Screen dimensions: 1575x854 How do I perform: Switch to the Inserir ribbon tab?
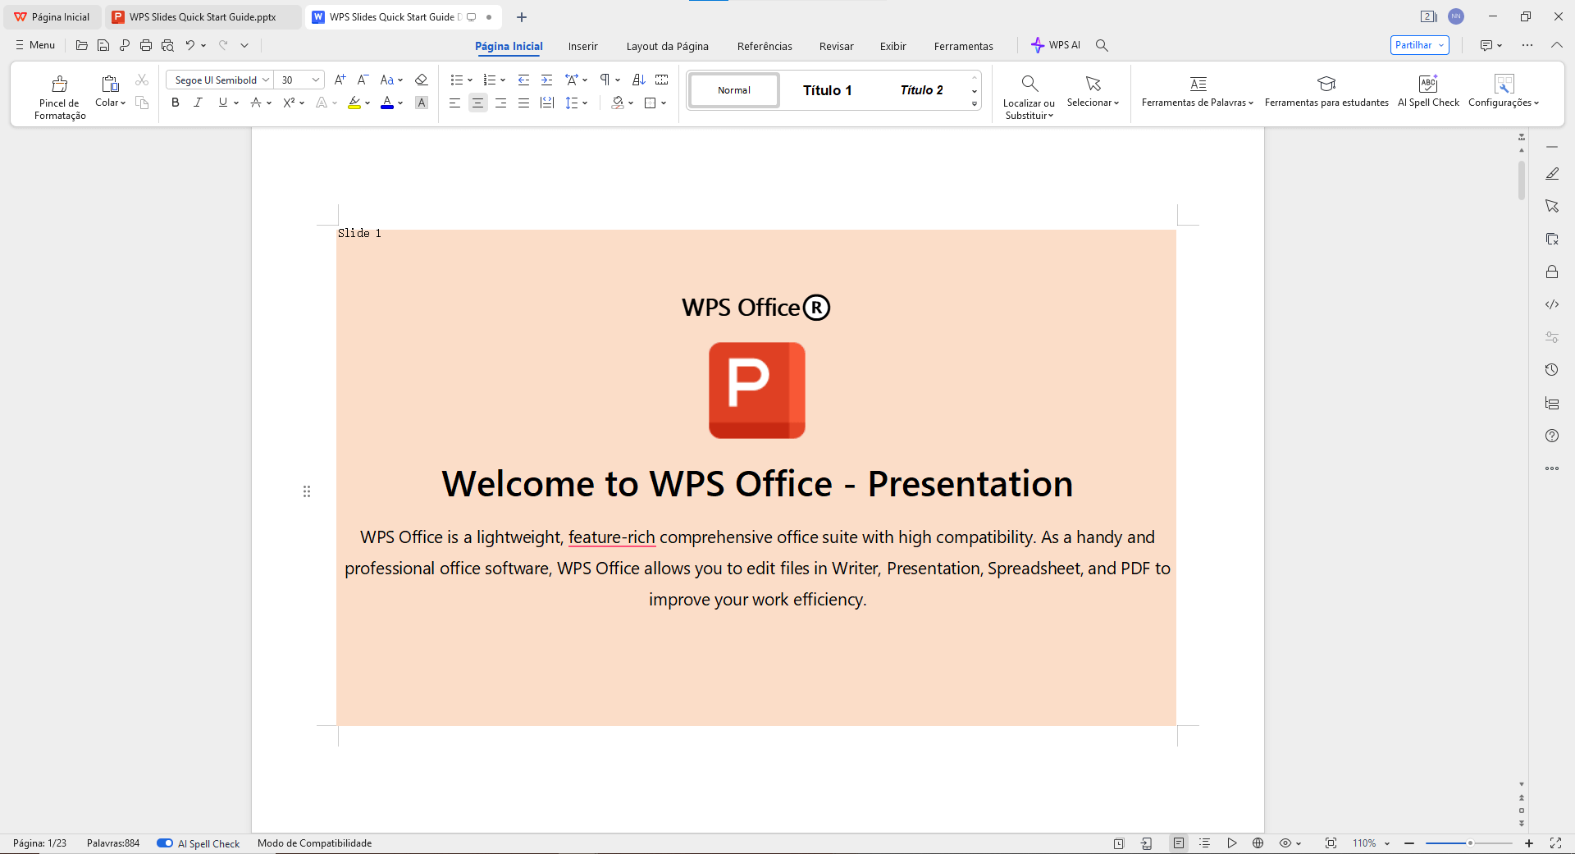(582, 46)
